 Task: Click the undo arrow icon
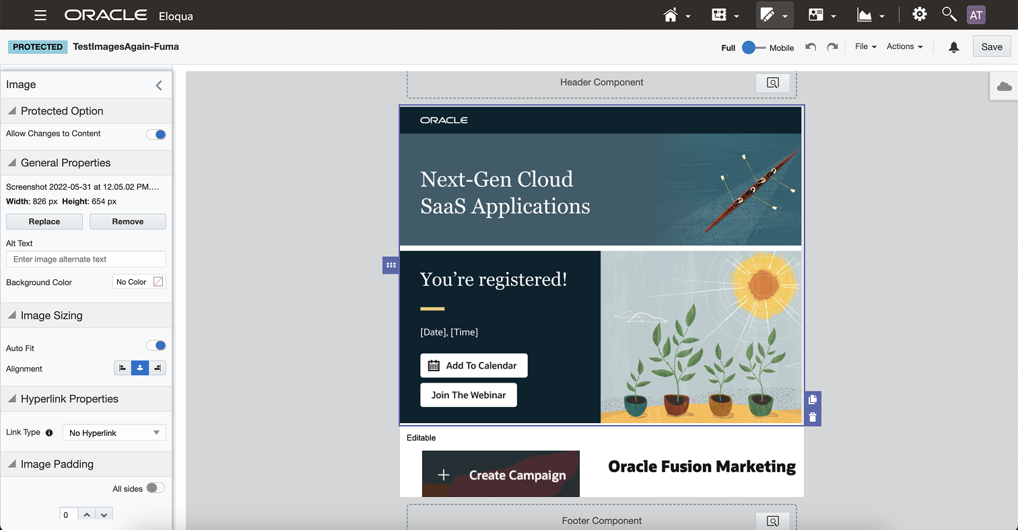(811, 47)
